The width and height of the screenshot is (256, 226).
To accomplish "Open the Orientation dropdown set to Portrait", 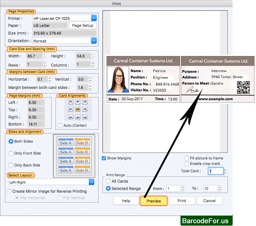I will click(x=94, y=41).
